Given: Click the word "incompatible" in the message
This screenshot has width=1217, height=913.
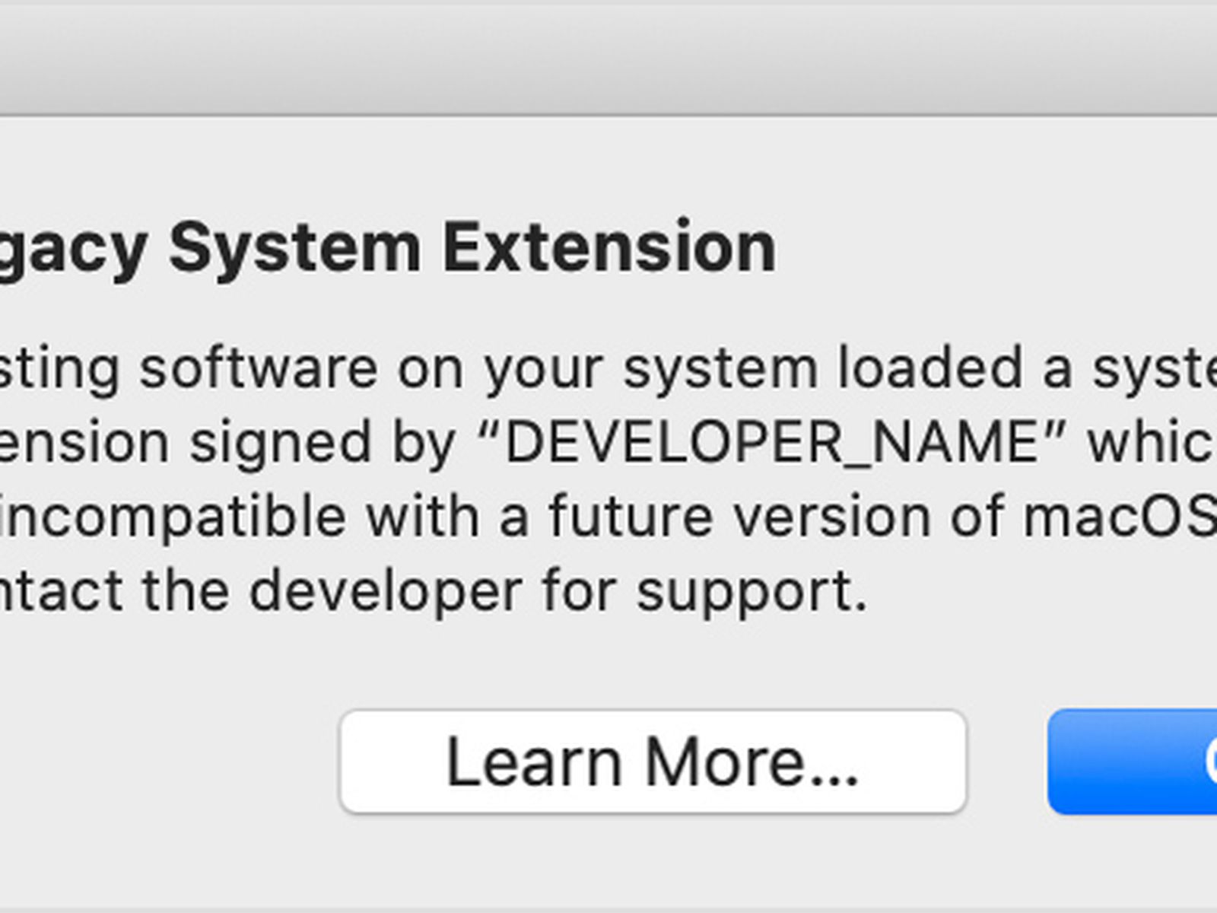Looking at the screenshot, I should click(x=173, y=517).
